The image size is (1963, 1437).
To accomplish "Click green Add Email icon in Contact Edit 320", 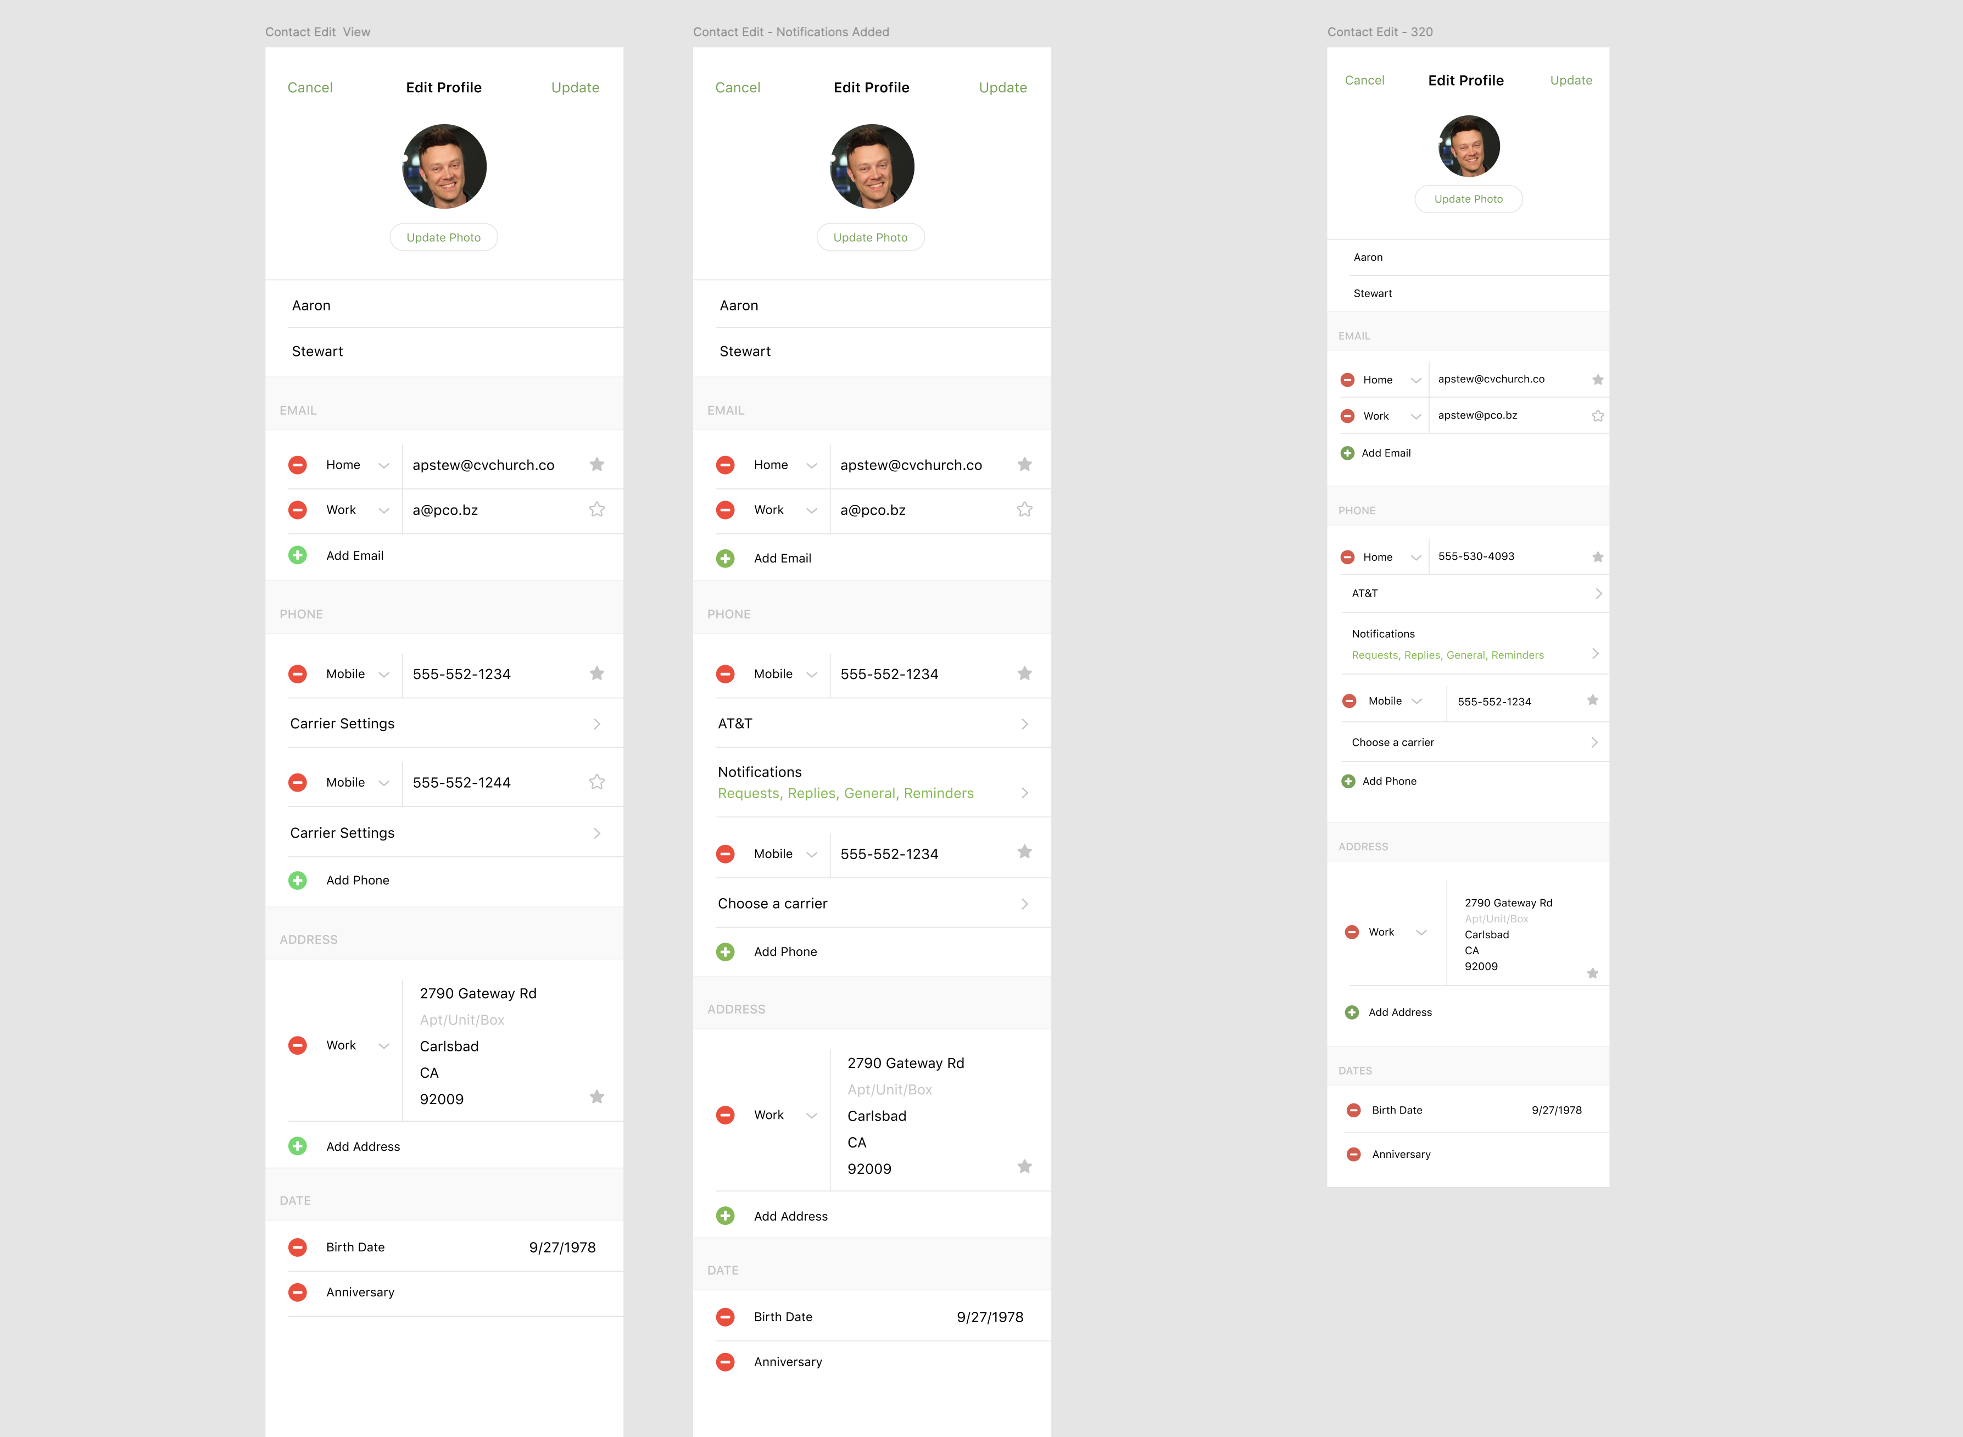I will (1347, 453).
